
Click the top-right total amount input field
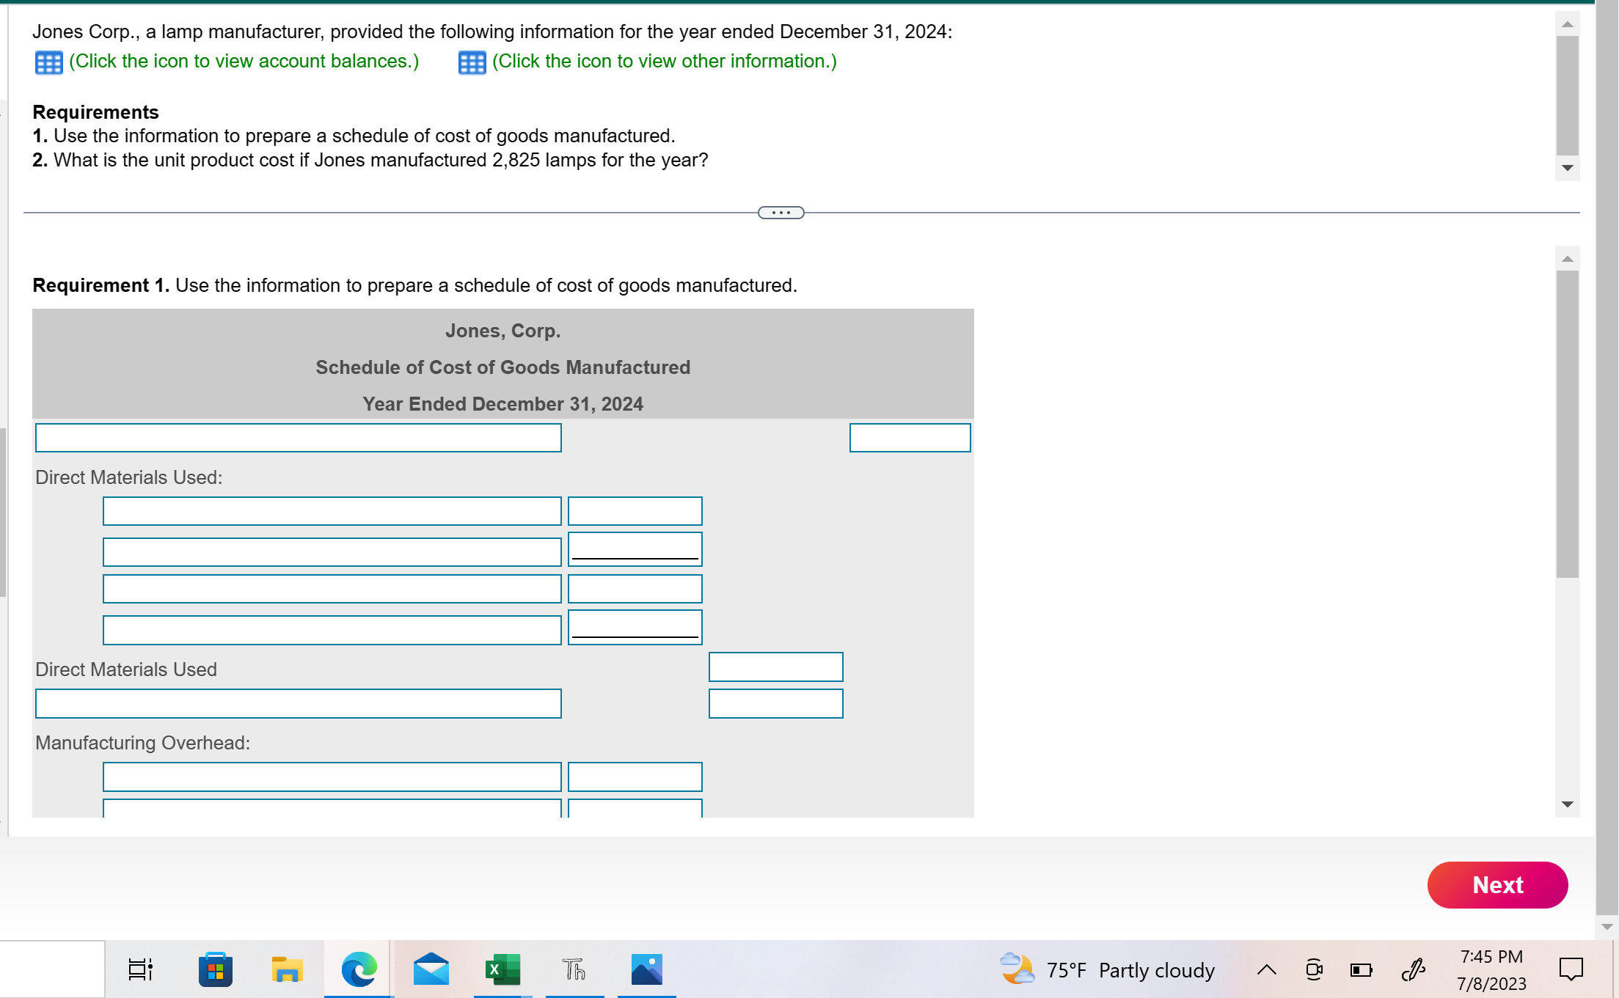pos(911,437)
